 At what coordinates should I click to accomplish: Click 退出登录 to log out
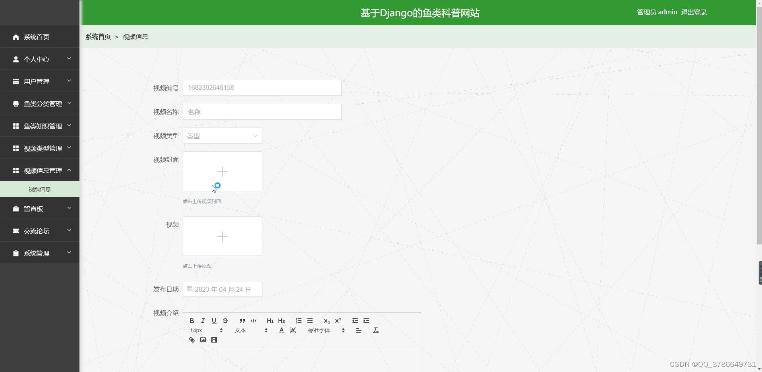pyautogui.click(x=694, y=12)
